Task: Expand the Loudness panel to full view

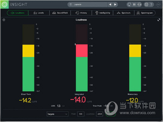Action: [159, 20]
